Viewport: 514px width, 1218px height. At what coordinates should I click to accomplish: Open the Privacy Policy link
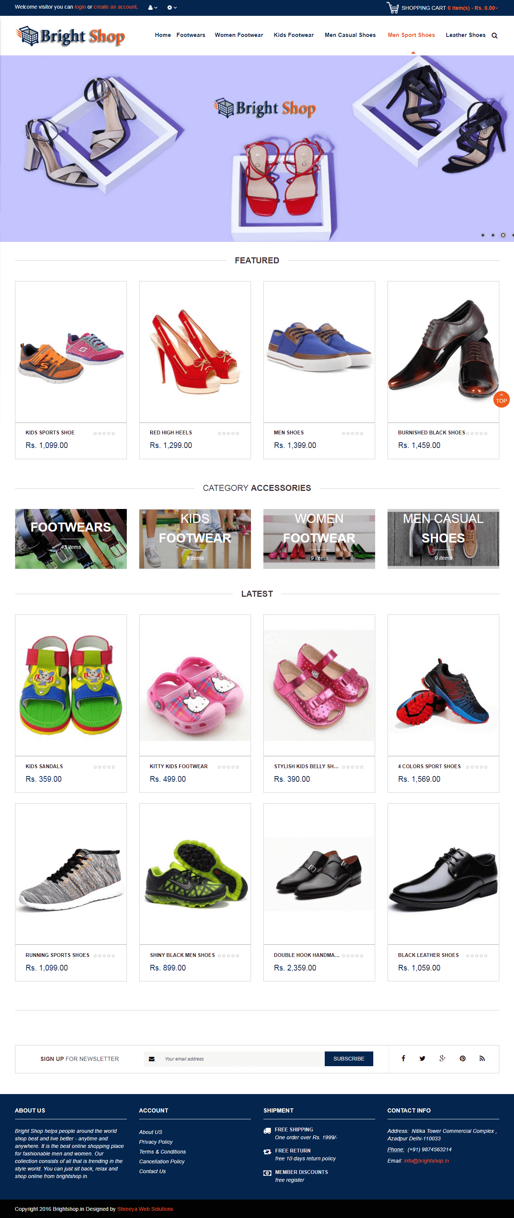point(155,1142)
